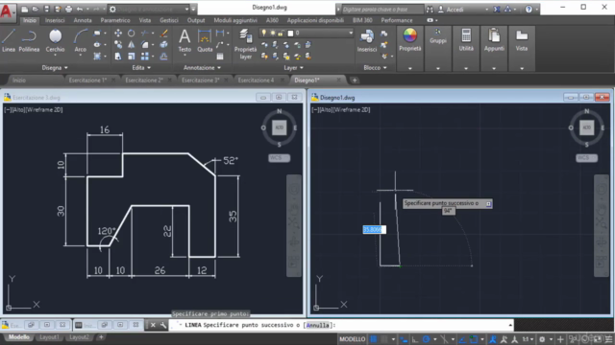Open the Utilità calculator panel
Viewport: 615px width, 345px height.
coord(466,40)
